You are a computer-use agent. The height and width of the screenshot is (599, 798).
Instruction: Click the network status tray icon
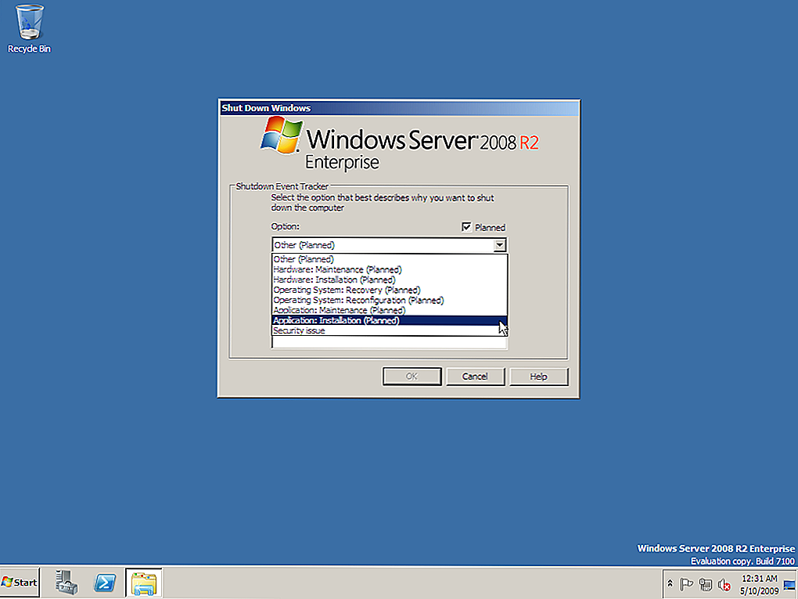tap(706, 583)
